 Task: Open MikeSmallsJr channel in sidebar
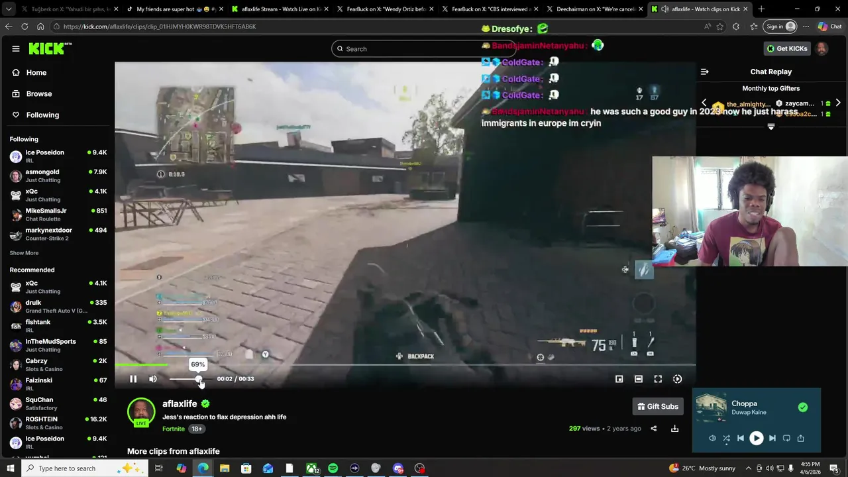point(58,215)
